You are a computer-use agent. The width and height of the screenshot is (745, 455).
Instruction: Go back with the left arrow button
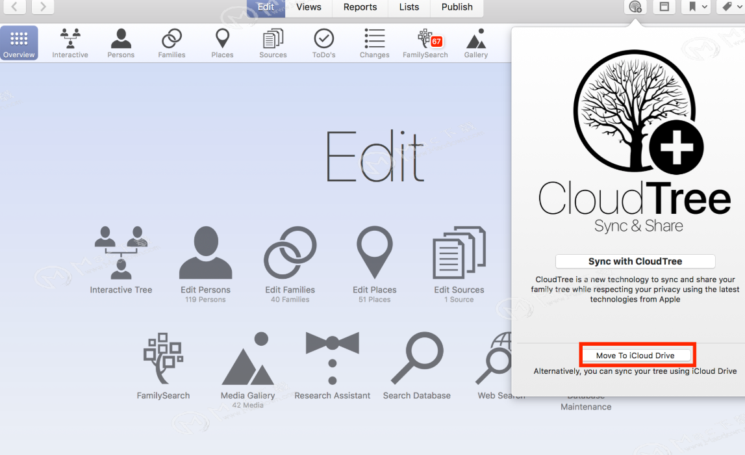pyautogui.click(x=15, y=6)
